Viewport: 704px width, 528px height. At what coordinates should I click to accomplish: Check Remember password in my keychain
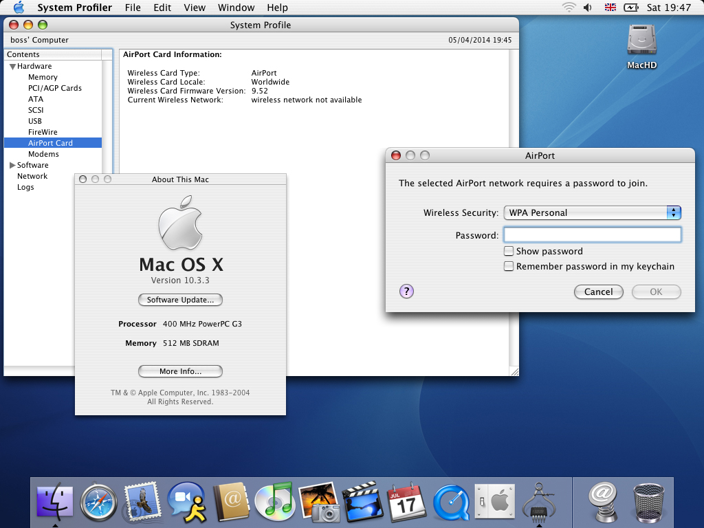(509, 266)
